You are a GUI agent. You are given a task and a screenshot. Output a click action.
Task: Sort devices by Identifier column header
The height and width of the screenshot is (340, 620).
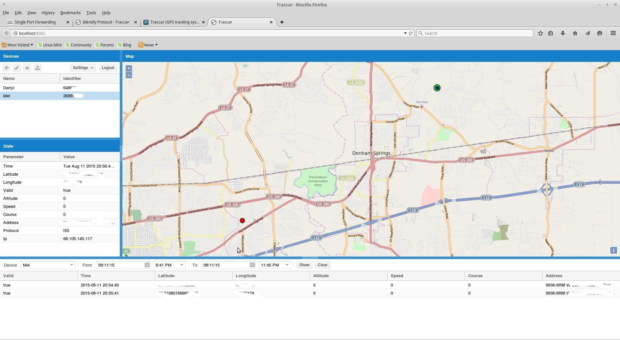[89, 78]
